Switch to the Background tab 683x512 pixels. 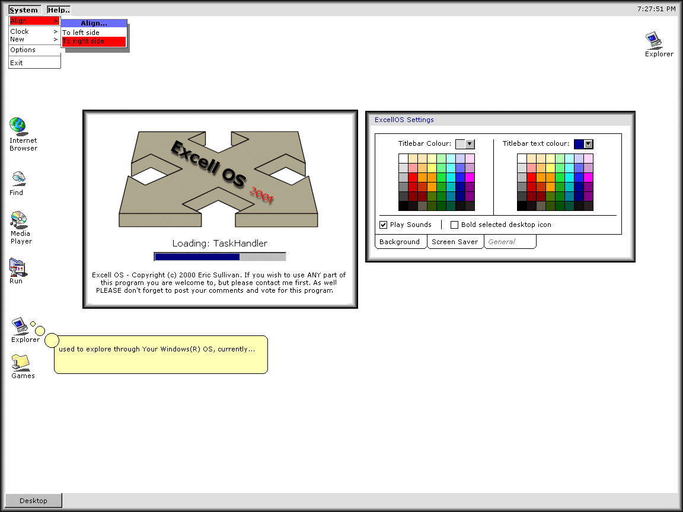click(400, 242)
